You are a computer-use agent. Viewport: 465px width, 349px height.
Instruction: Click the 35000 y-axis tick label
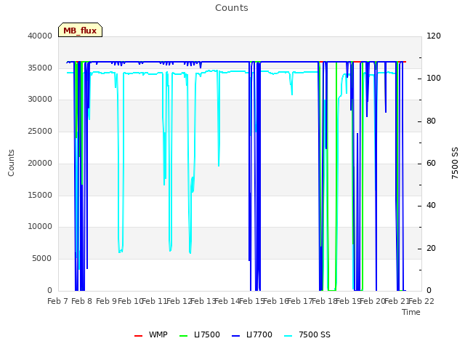40,68
